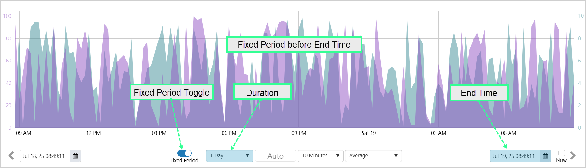Click the Auto button
Screen dimensions: 586x168
(x=275, y=156)
